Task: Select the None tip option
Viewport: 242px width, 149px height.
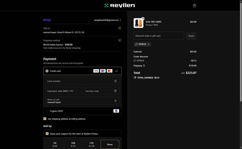Action: 110,144
